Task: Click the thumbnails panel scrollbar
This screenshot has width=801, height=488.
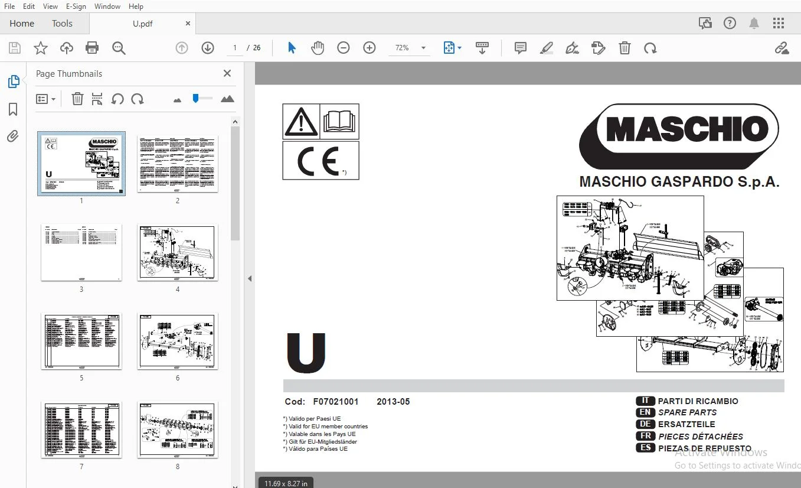Action: tap(235, 184)
